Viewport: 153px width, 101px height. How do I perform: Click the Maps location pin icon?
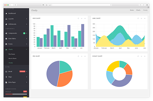(6, 77)
